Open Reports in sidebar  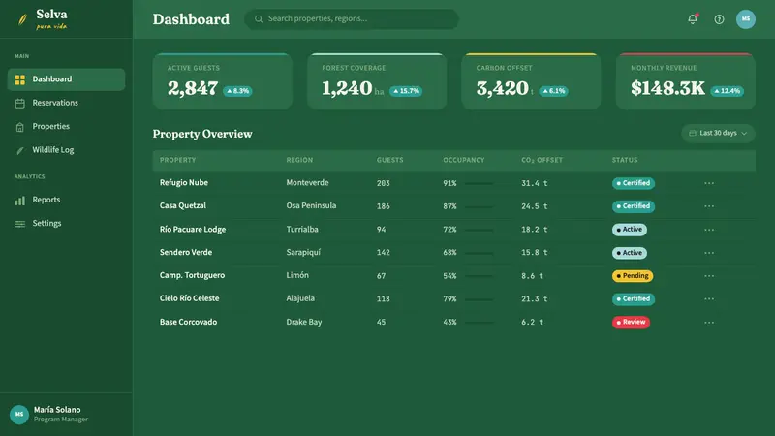(x=66, y=200)
